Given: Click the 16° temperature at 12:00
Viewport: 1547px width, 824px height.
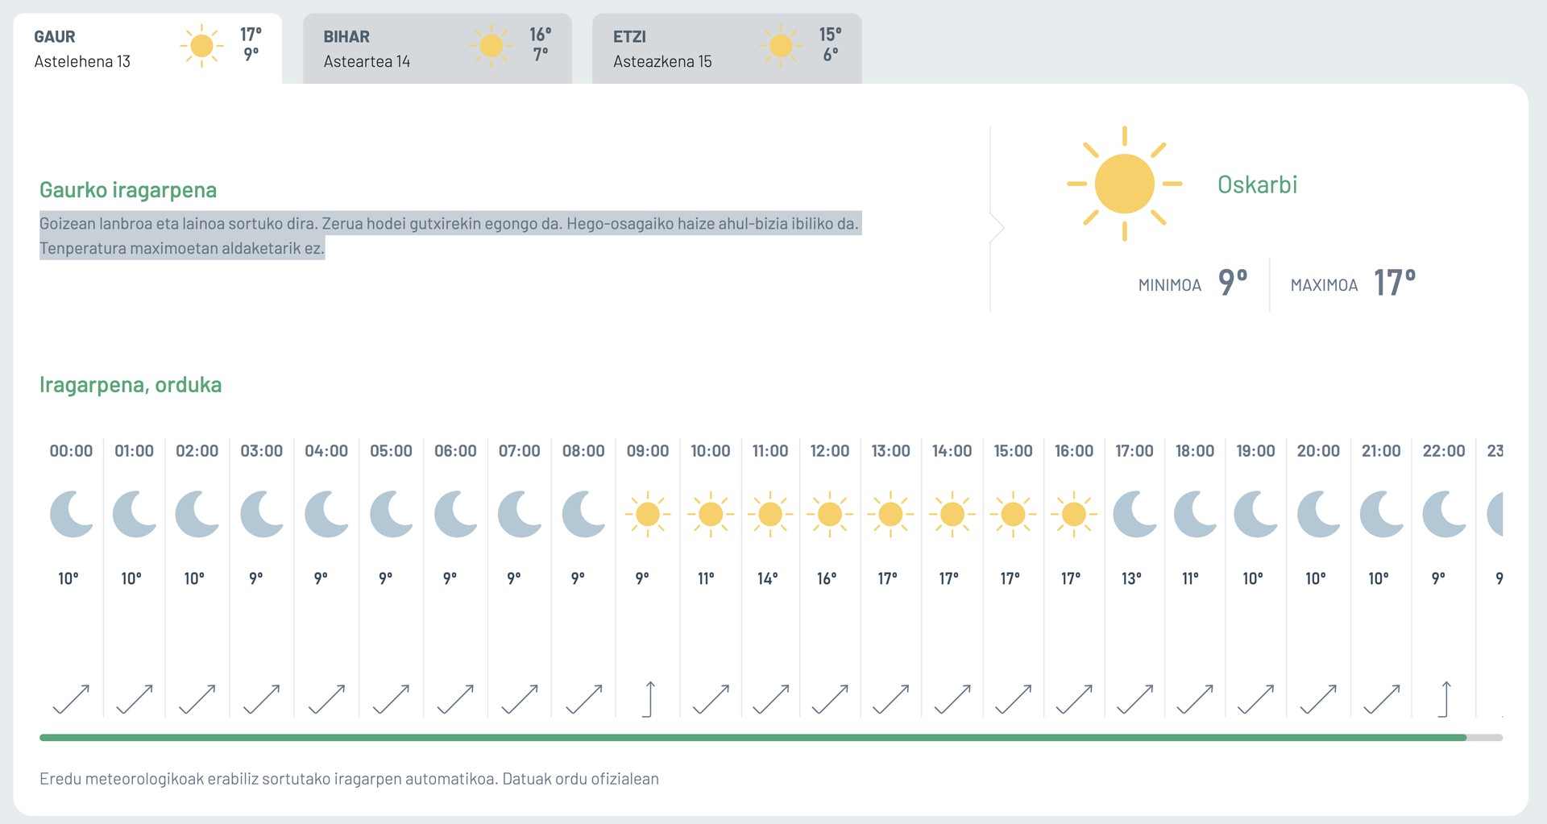Looking at the screenshot, I should tap(827, 578).
